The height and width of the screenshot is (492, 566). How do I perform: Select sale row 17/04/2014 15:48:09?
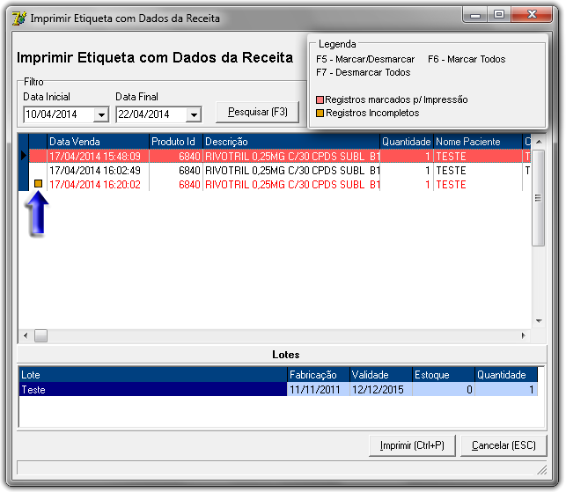(x=280, y=156)
